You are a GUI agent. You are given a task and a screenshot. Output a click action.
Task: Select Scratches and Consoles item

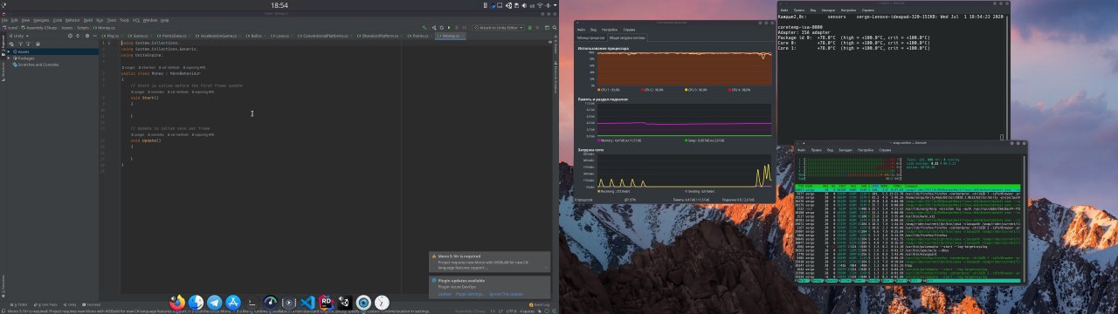click(36, 65)
